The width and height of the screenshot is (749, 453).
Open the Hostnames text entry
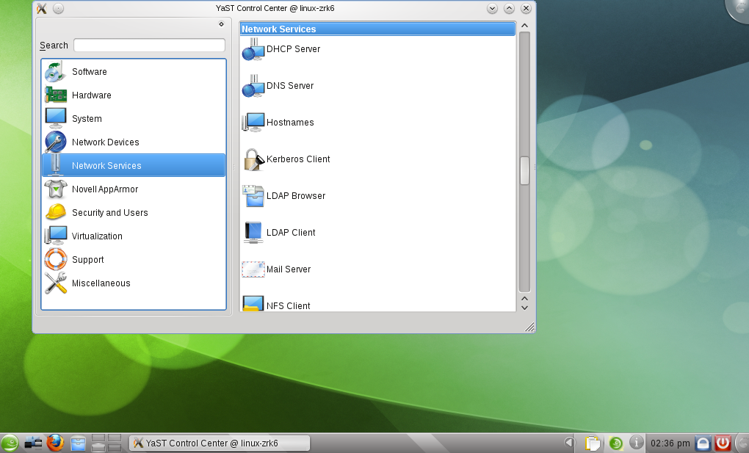click(290, 123)
